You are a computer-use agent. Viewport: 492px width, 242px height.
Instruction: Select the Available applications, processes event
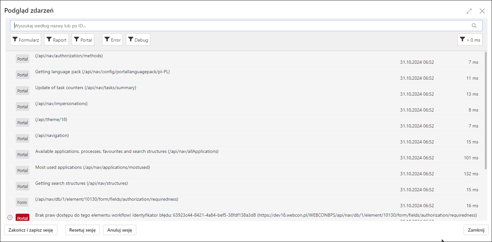(x=245, y=155)
